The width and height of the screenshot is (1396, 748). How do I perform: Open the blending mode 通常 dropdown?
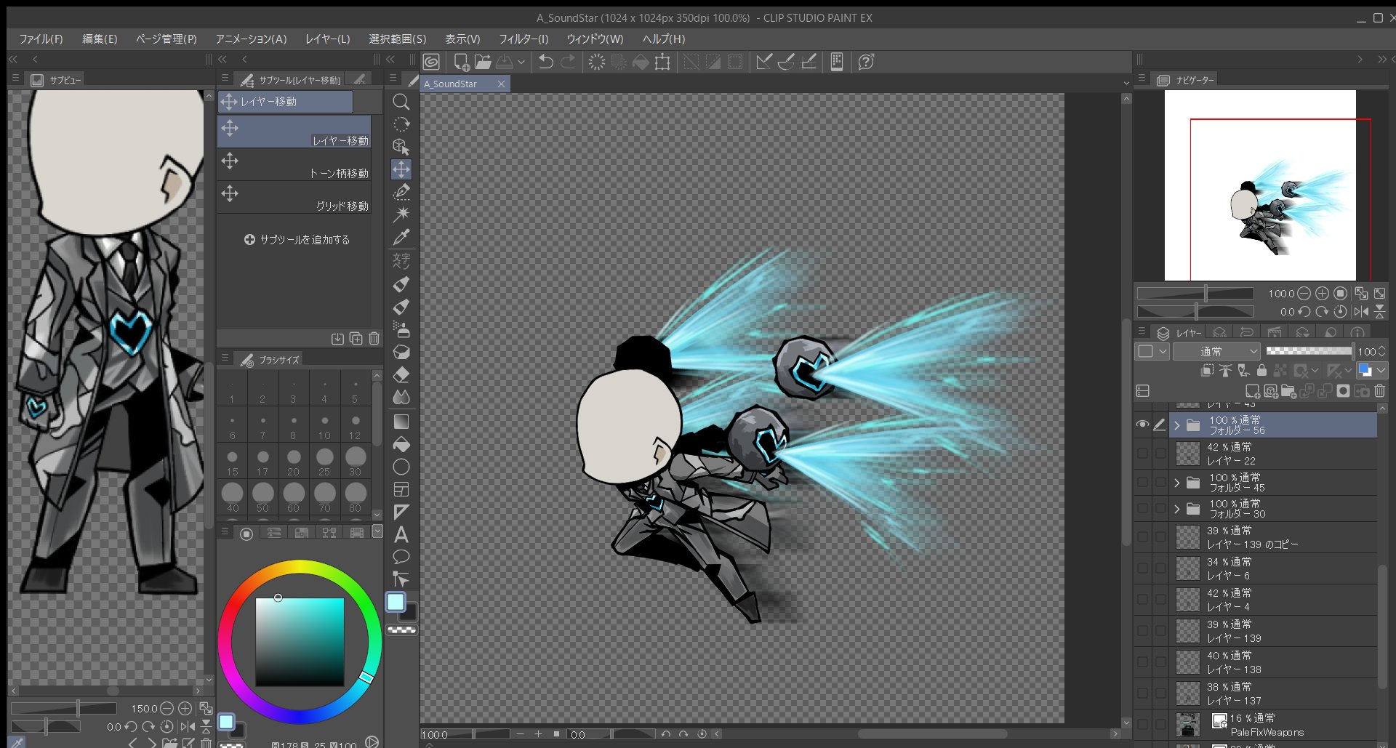pos(1216,352)
